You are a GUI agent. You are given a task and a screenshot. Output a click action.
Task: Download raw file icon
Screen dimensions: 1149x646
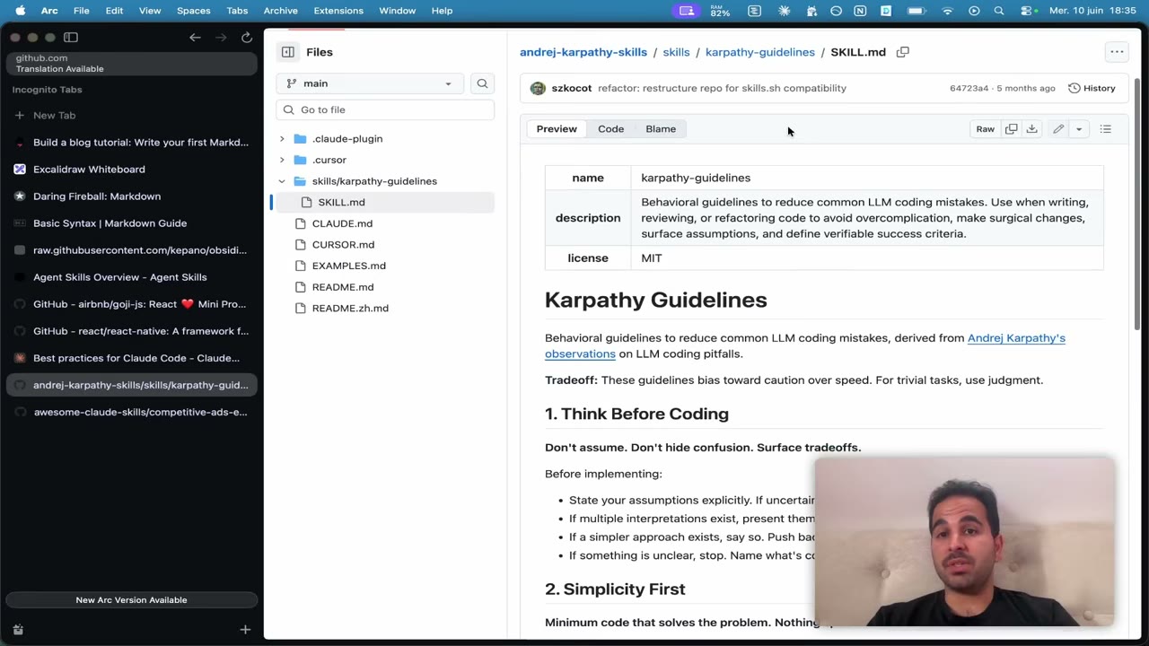(1031, 129)
